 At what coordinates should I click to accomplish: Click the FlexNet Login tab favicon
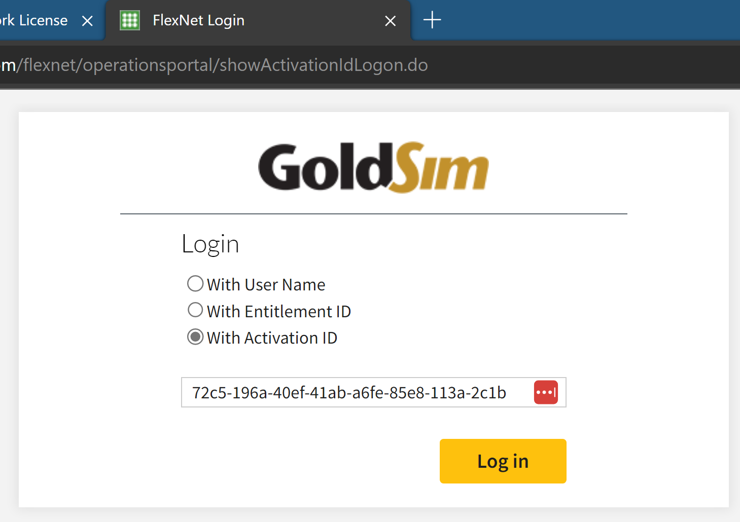pyautogui.click(x=130, y=20)
